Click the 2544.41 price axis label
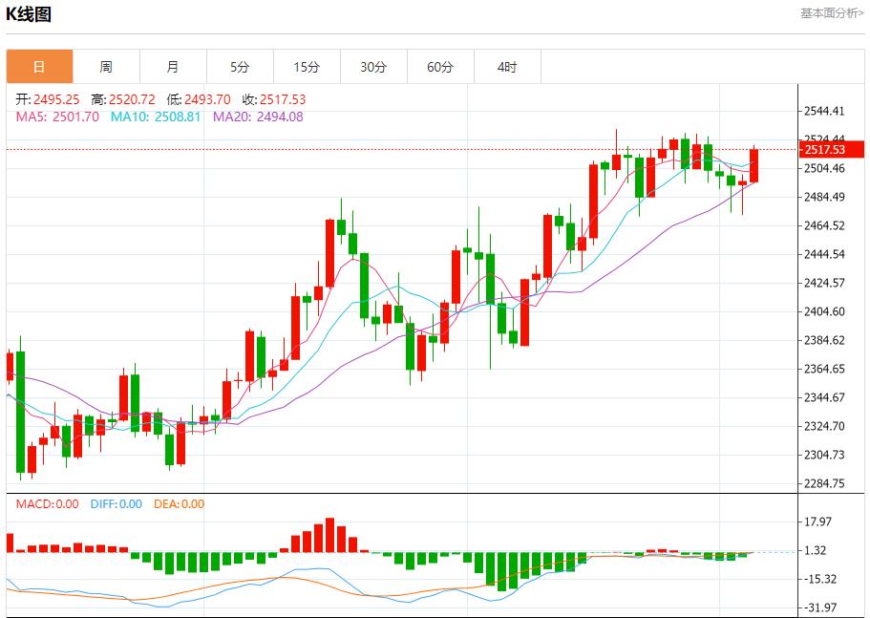The width and height of the screenshot is (870, 618). (x=824, y=112)
